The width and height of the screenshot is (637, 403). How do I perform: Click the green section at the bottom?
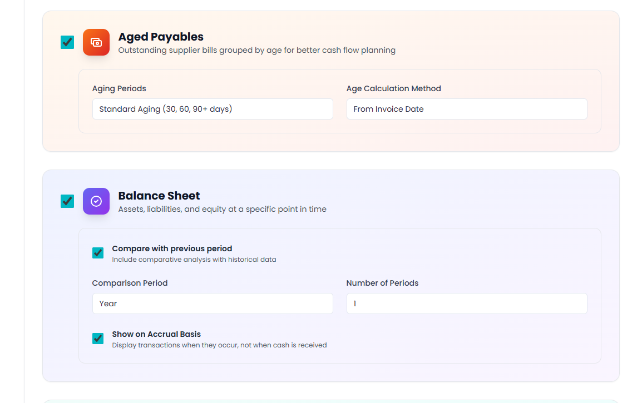click(331, 401)
